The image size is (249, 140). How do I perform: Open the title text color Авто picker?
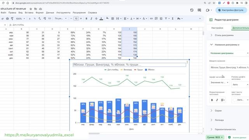pos(240,100)
